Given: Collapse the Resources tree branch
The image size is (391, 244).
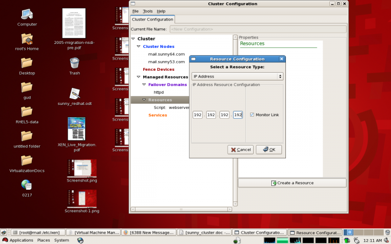Looking at the screenshot, I should [x=144, y=100].
